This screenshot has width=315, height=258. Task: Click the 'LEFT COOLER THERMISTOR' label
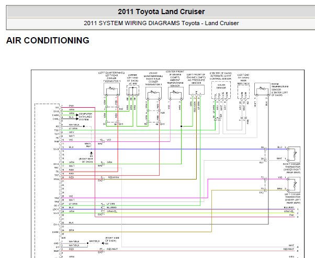click(292, 196)
